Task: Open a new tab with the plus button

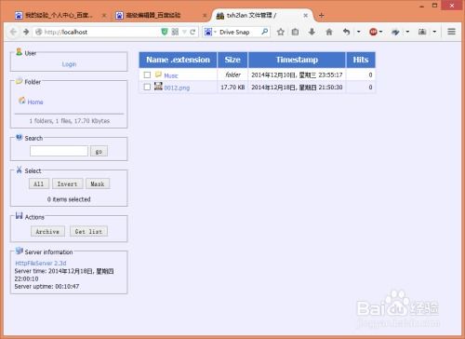Action: [x=321, y=15]
